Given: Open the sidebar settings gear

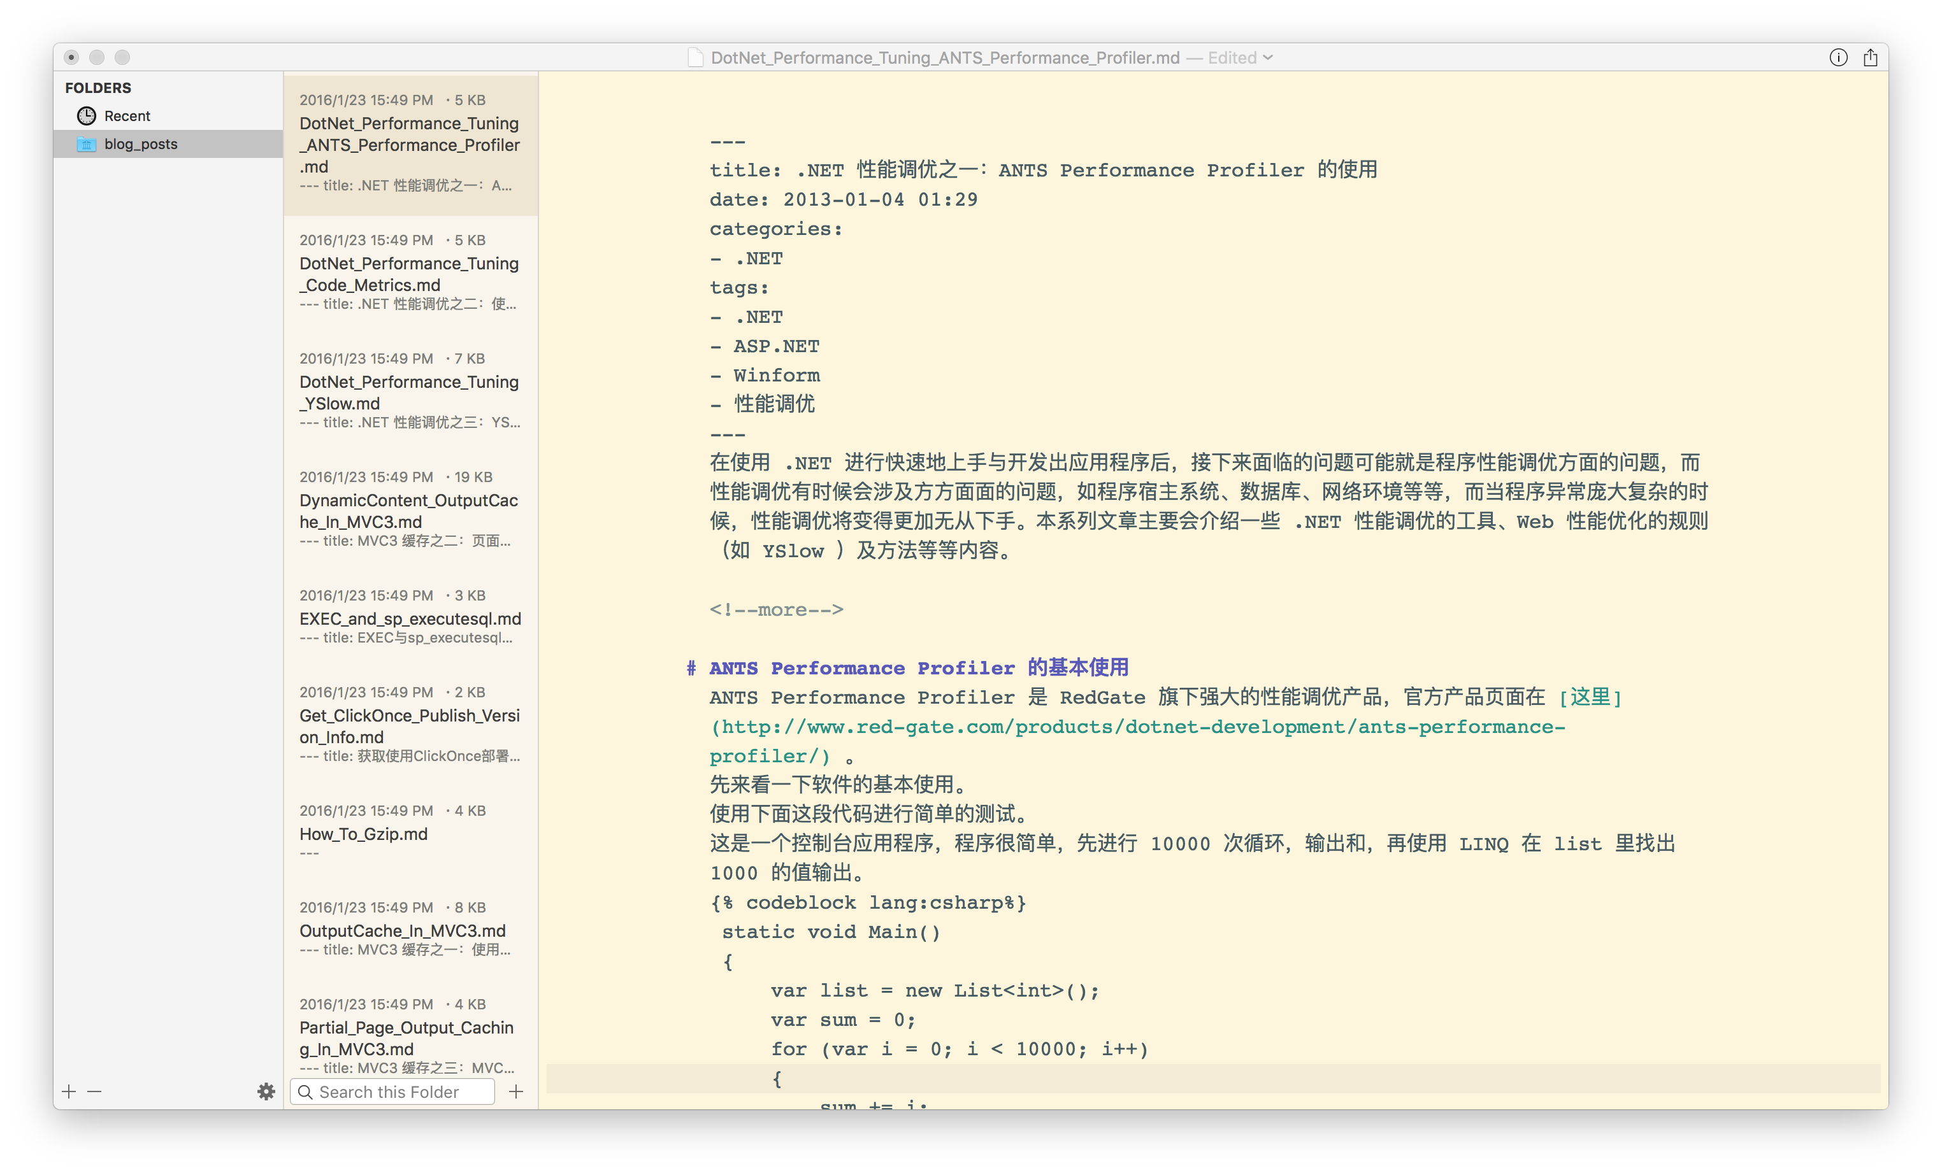Looking at the screenshot, I should point(266,1091).
